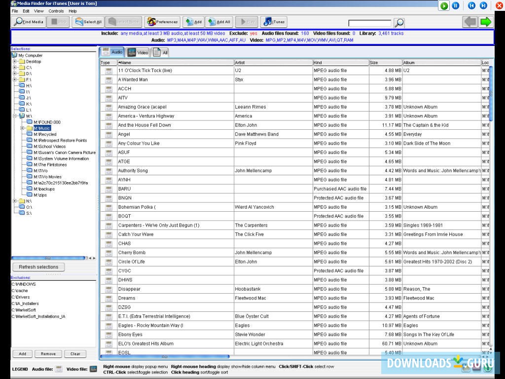
Task: Select the C:\MarkelSoft exclusion entry
Action: coord(24,310)
